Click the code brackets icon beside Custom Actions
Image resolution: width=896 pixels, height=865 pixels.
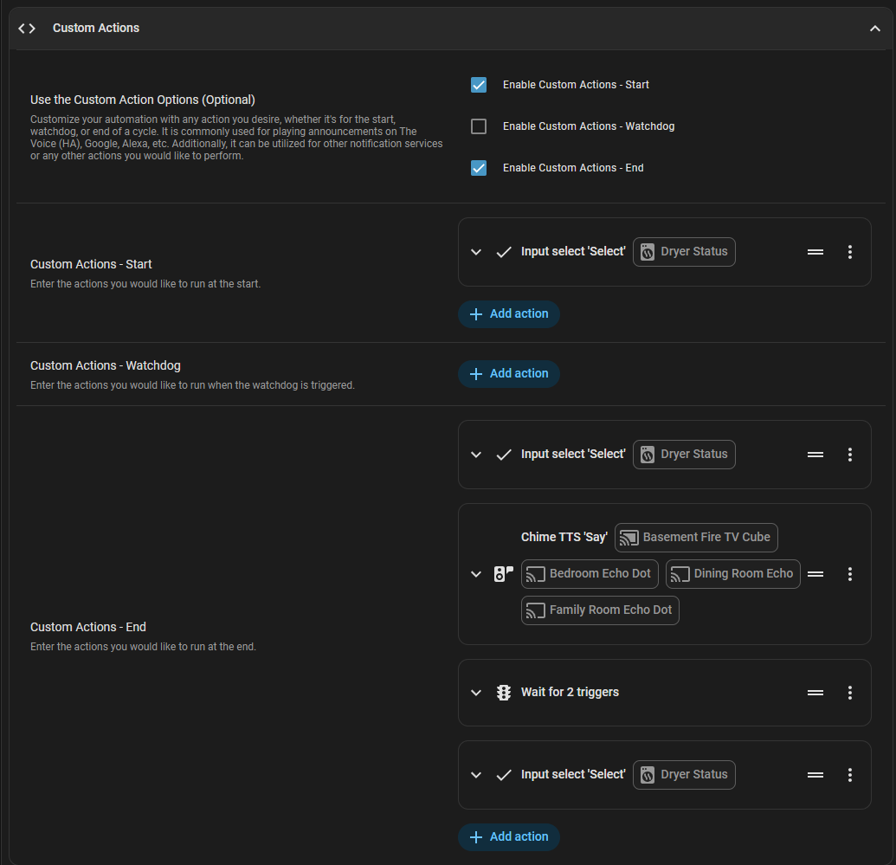pos(27,29)
